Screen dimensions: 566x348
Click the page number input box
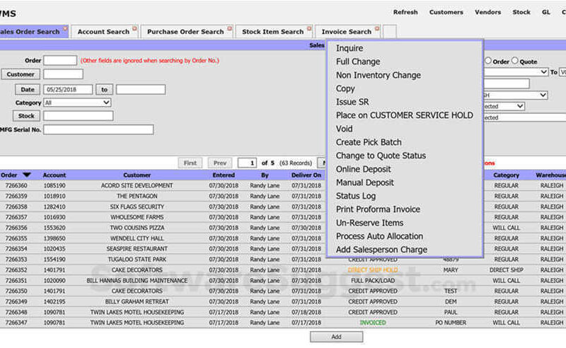(247, 163)
